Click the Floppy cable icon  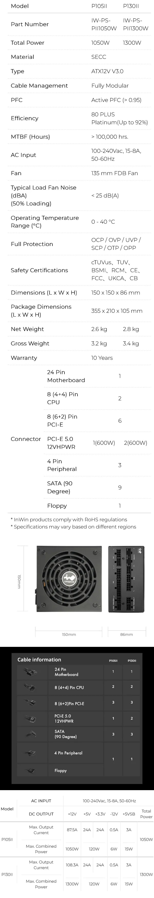(31, 770)
